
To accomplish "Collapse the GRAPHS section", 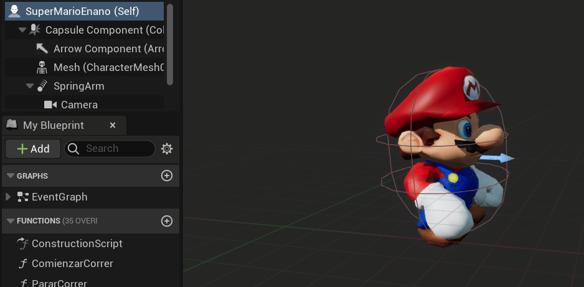I will point(10,176).
